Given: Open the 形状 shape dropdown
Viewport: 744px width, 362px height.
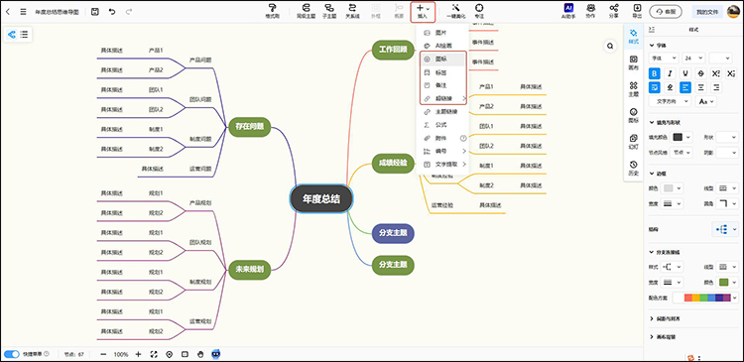Looking at the screenshot, I should coord(727,137).
